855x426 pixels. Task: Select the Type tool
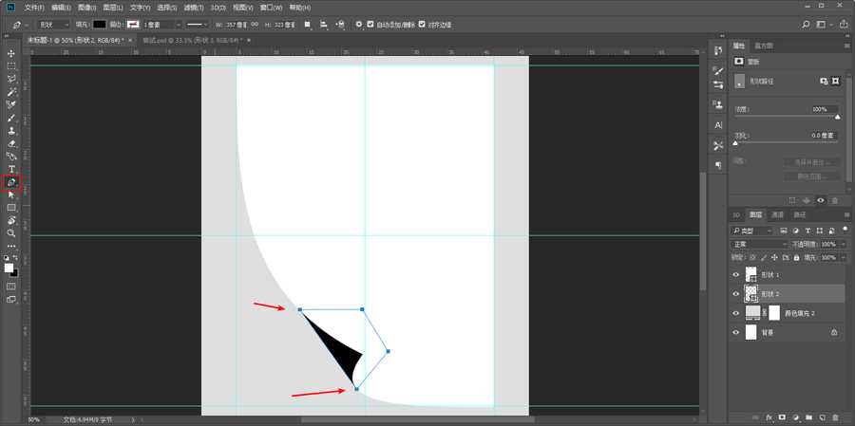click(11, 168)
